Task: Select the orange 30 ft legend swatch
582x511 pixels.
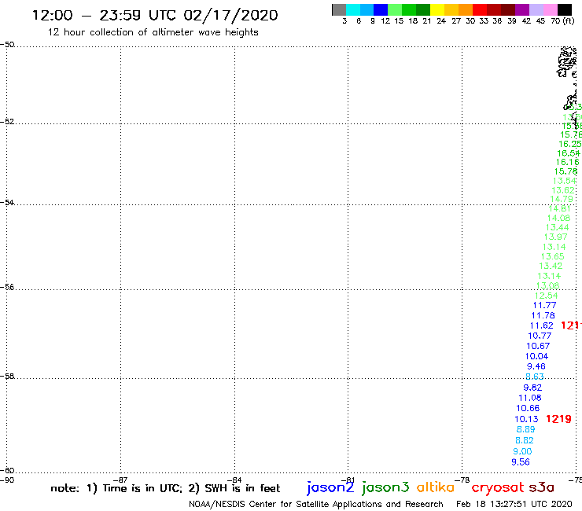Action: click(466, 9)
